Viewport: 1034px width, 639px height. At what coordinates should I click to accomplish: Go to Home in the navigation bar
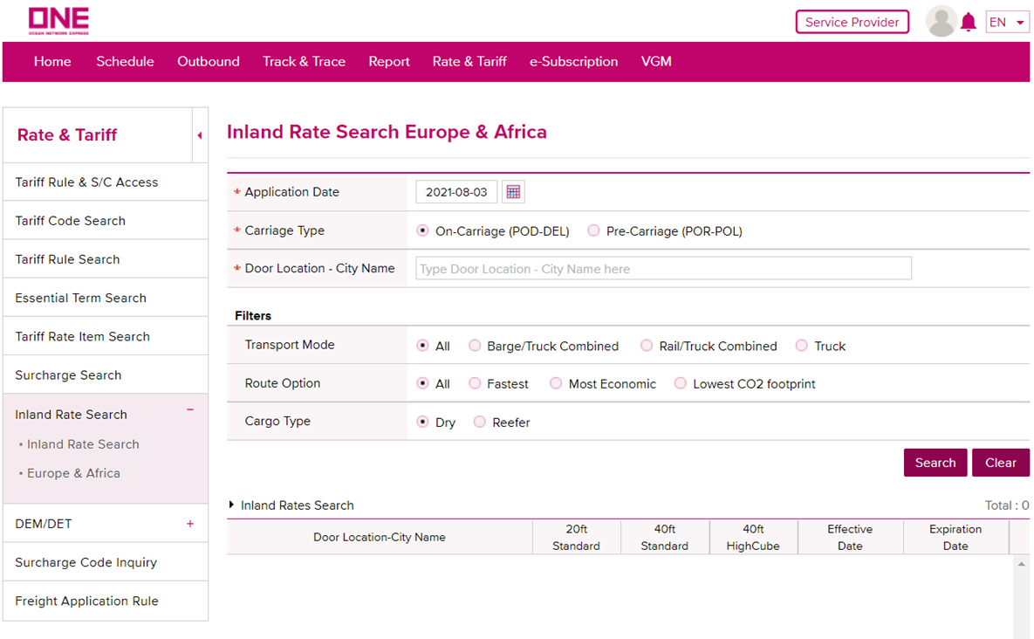coord(52,61)
